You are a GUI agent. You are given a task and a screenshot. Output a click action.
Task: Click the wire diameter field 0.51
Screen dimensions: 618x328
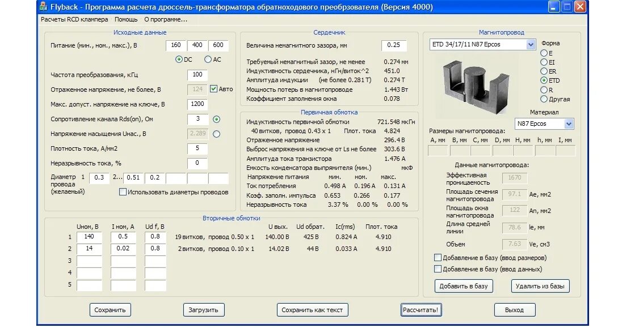pos(133,178)
